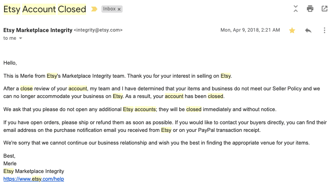Click the highlighted 'accounts' word in third paragraph
Screen dimensions: 334x187
click(x=145, y=109)
